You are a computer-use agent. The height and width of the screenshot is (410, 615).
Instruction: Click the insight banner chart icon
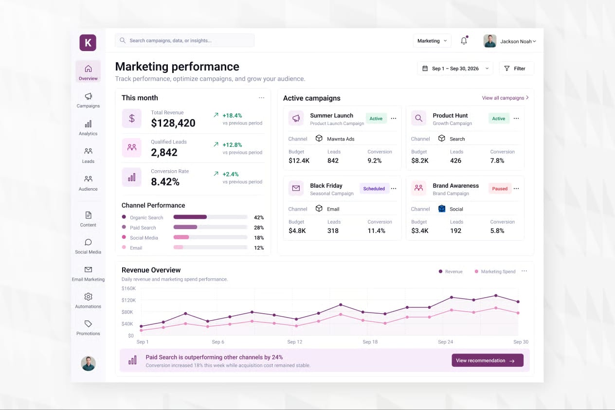pos(132,360)
